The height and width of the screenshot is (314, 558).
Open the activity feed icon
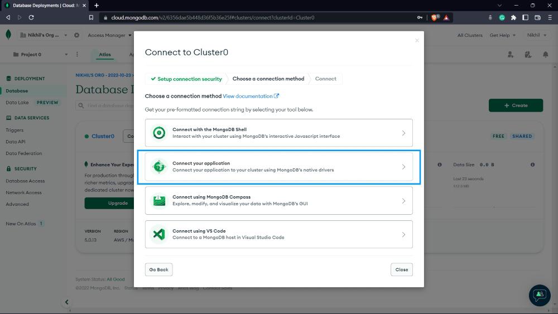pos(528,55)
